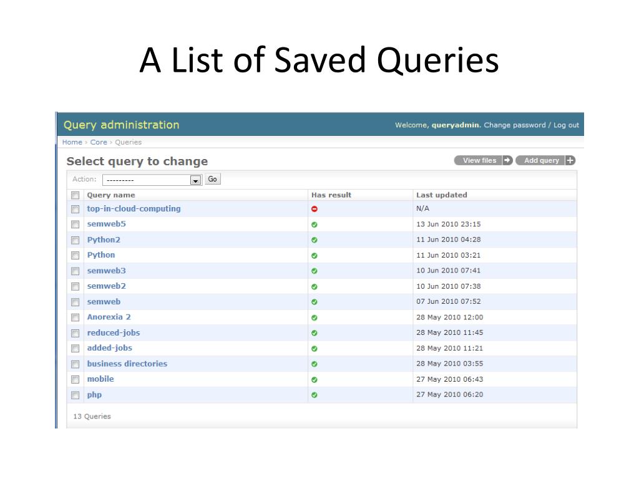Click the Query administration title
Viewport: 639px width, 479px height.
click(122, 125)
